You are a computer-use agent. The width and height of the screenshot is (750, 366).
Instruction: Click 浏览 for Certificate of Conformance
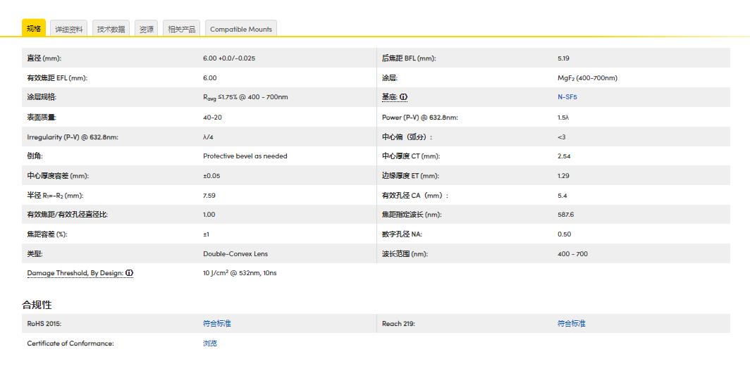click(210, 343)
